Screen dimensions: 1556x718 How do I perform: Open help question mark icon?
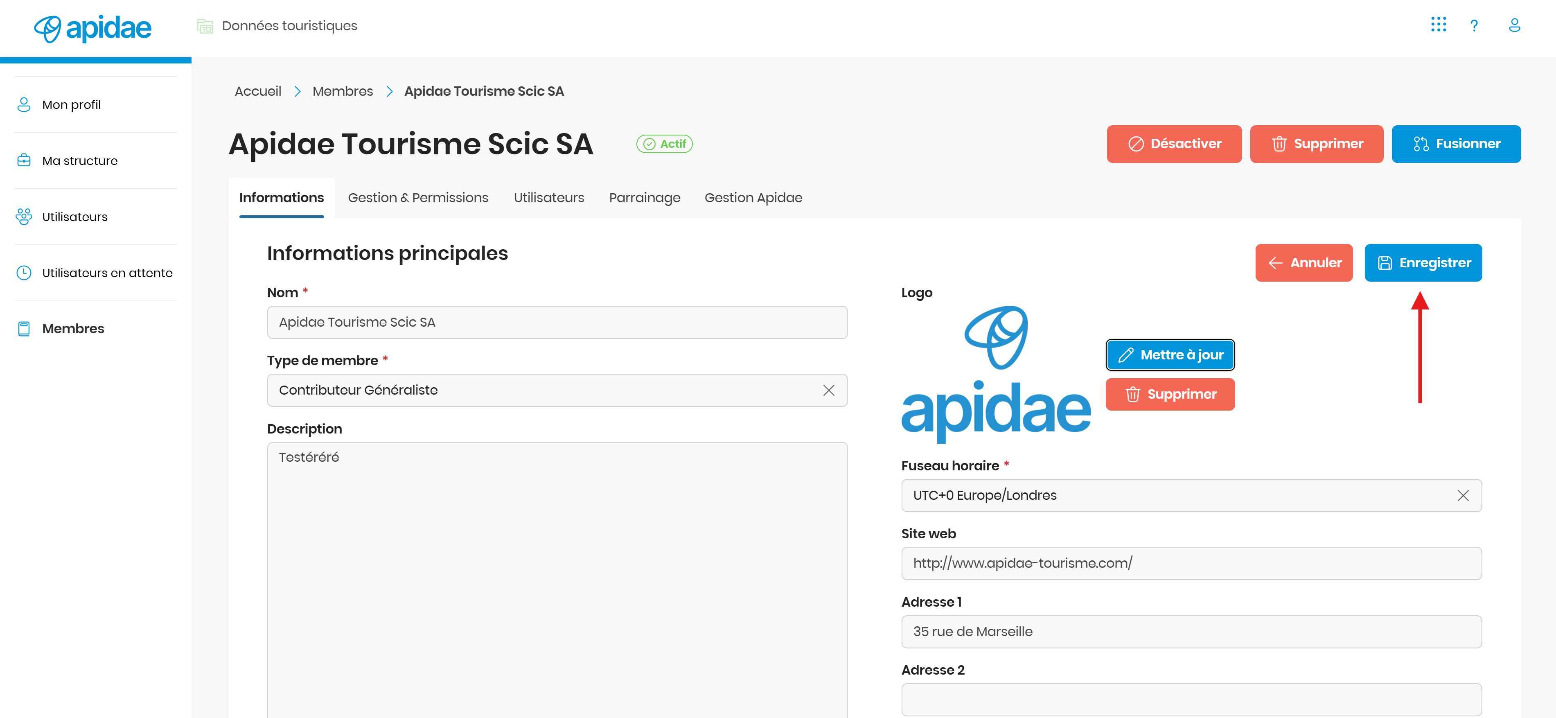tap(1474, 25)
